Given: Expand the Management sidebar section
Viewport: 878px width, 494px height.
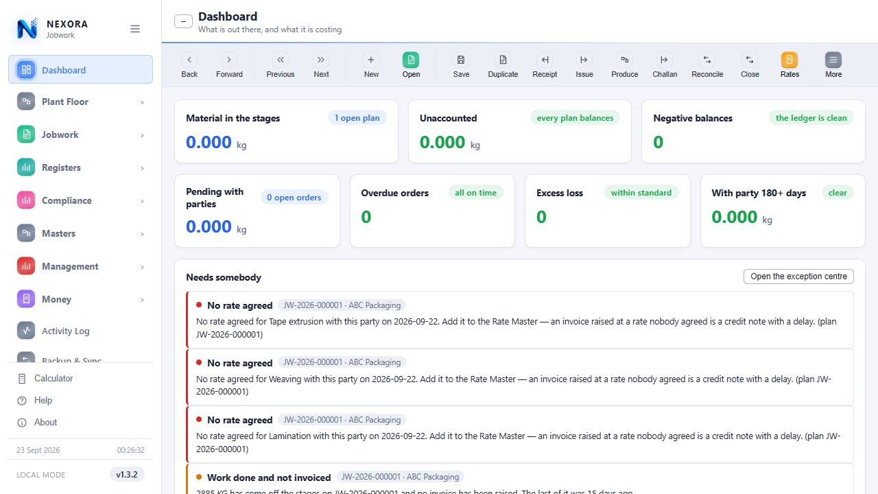Looking at the screenshot, I should click(x=80, y=266).
